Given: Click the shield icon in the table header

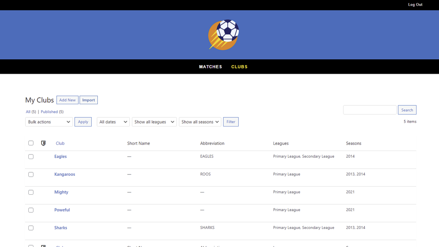Looking at the screenshot, I should click(43, 143).
